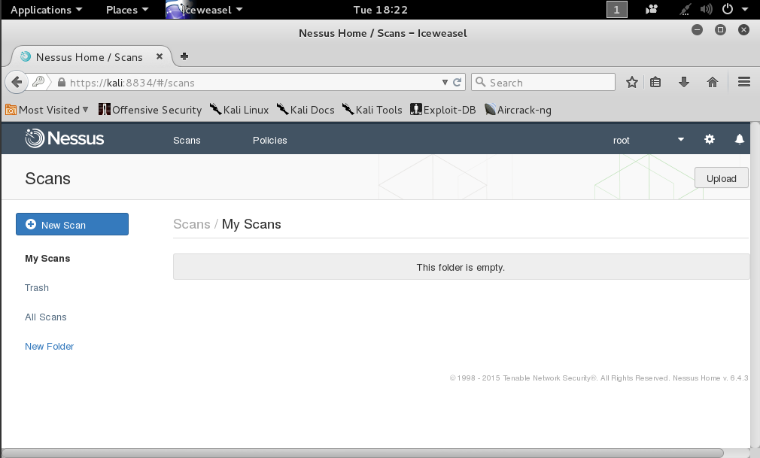This screenshot has height=458, width=760.
Task: Open Kali Docs bookmark
Action: click(x=306, y=110)
